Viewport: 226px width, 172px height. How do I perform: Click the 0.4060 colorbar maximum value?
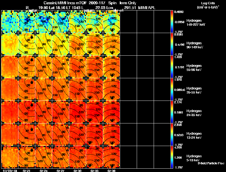pos(179,12)
